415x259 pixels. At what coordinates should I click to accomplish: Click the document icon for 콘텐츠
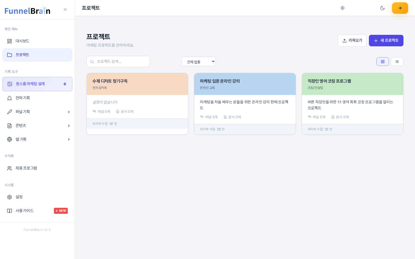pos(10,126)
